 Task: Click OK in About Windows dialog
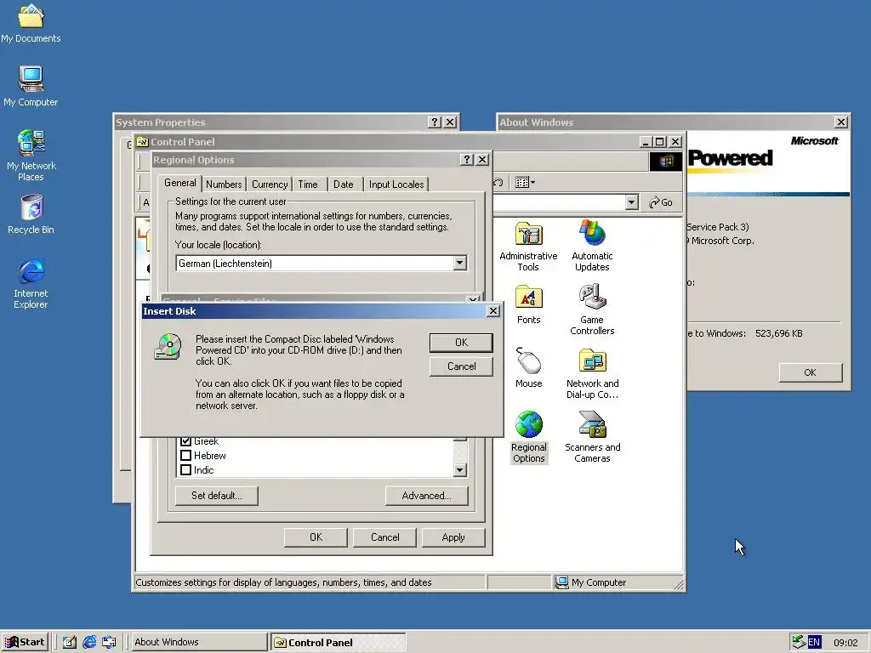pyautogui.click(x=811, y=372)
